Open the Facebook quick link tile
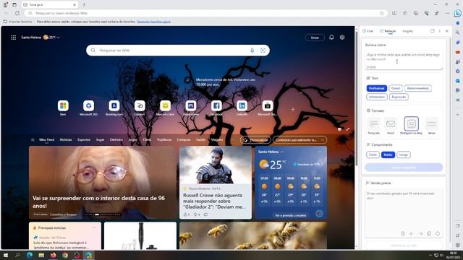The width and height of the screenshot is (463, 260). click(x=216, y=108)
